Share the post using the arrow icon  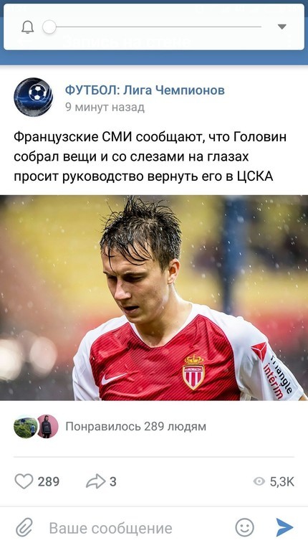click(95, 481)
